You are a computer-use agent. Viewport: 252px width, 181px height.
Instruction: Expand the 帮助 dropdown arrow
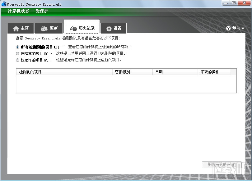tap(243, 28)
